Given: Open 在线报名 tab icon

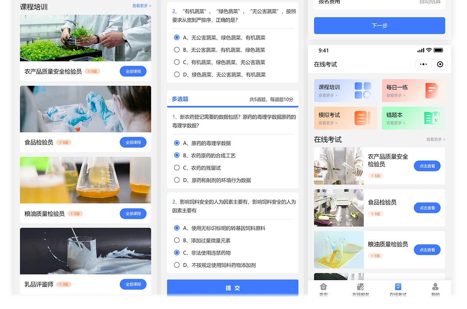Looking at the screenshot, I should [360, 287].
